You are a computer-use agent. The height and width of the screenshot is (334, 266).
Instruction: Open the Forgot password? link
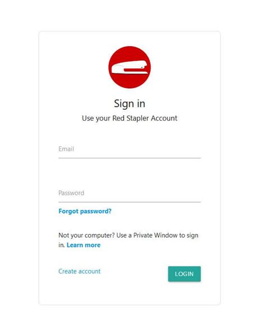(x=85, y=211)
